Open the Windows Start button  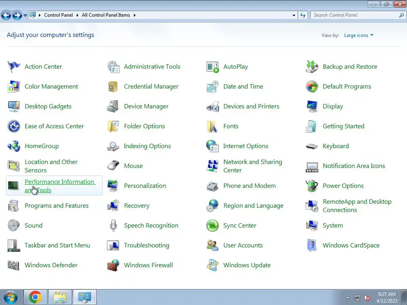tap(11, 297)
